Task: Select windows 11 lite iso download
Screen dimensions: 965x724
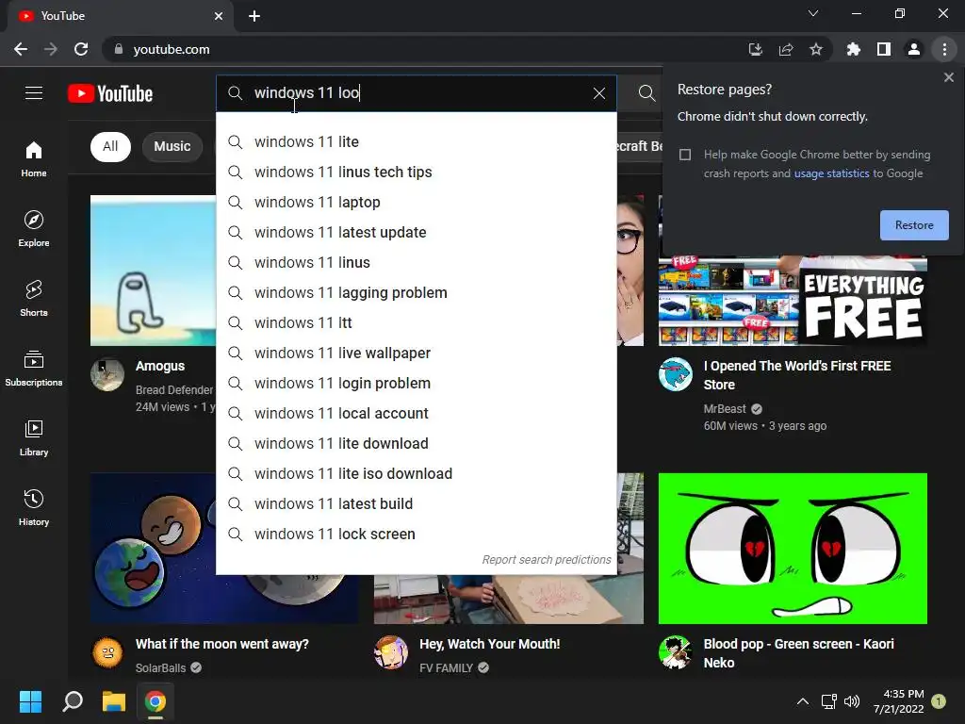Action: click(417, 473)
